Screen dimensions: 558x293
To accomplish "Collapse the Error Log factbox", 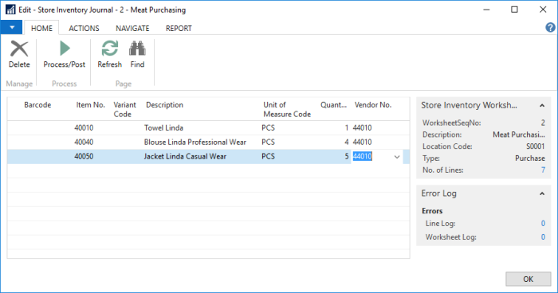I will (542, 193).
